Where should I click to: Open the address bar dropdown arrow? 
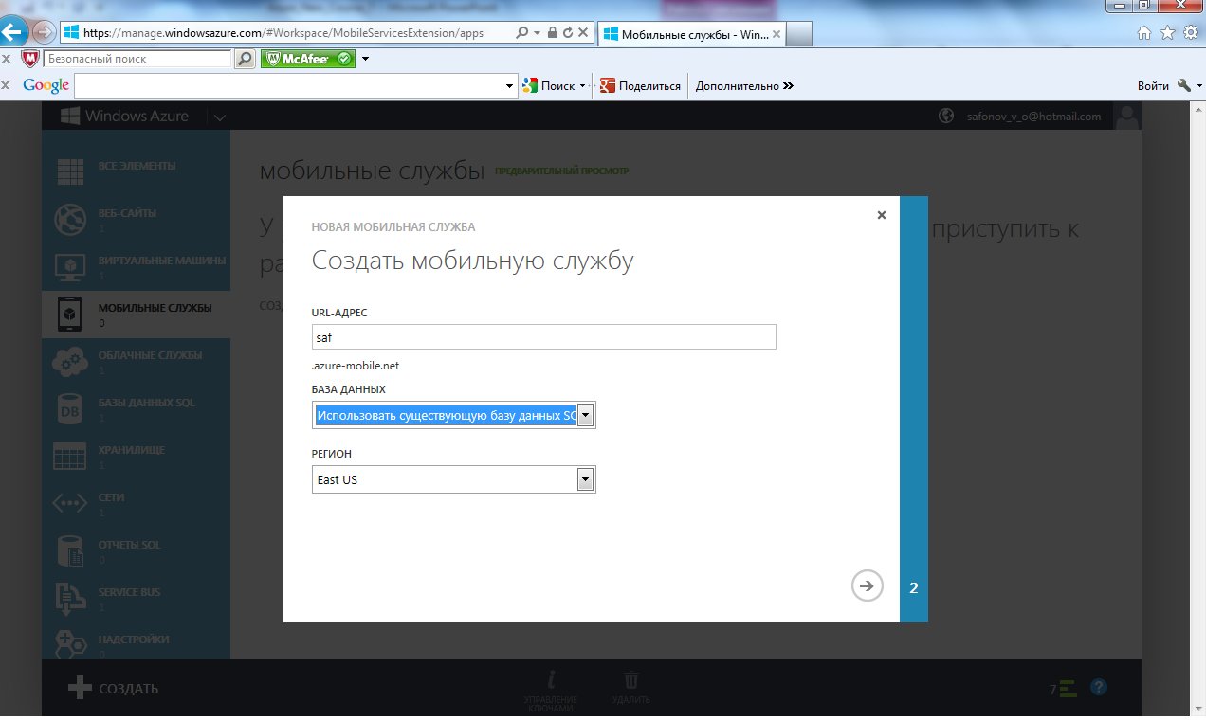click(537, 32)
